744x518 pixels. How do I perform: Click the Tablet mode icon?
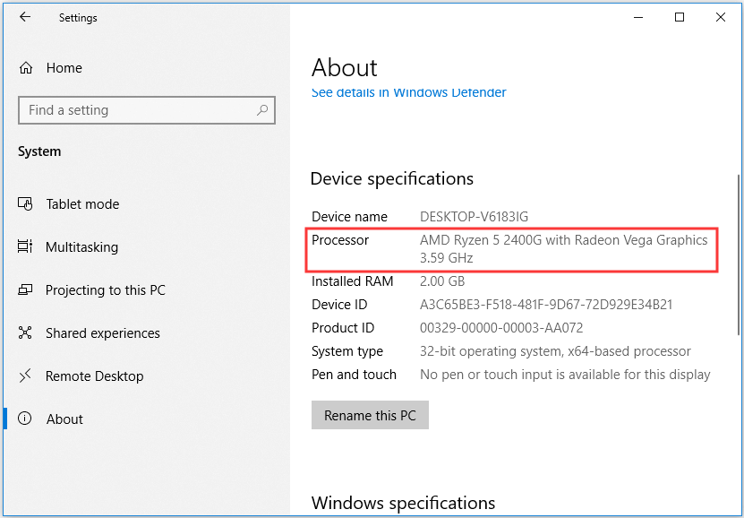pyautogui.click(x=26, y=204)
